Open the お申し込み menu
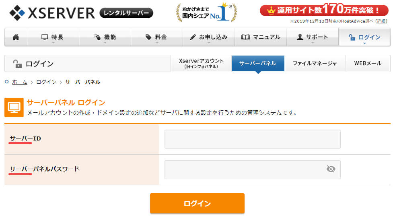 [208, 37]
